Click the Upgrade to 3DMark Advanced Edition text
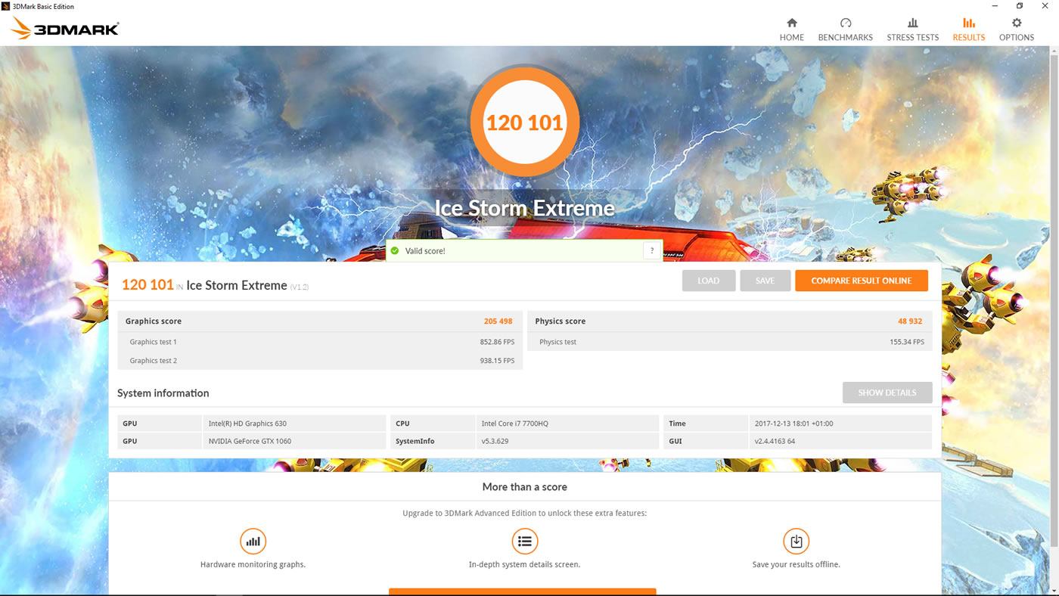The width and height of the screenshot is (1059, 596). coord(525,513)
